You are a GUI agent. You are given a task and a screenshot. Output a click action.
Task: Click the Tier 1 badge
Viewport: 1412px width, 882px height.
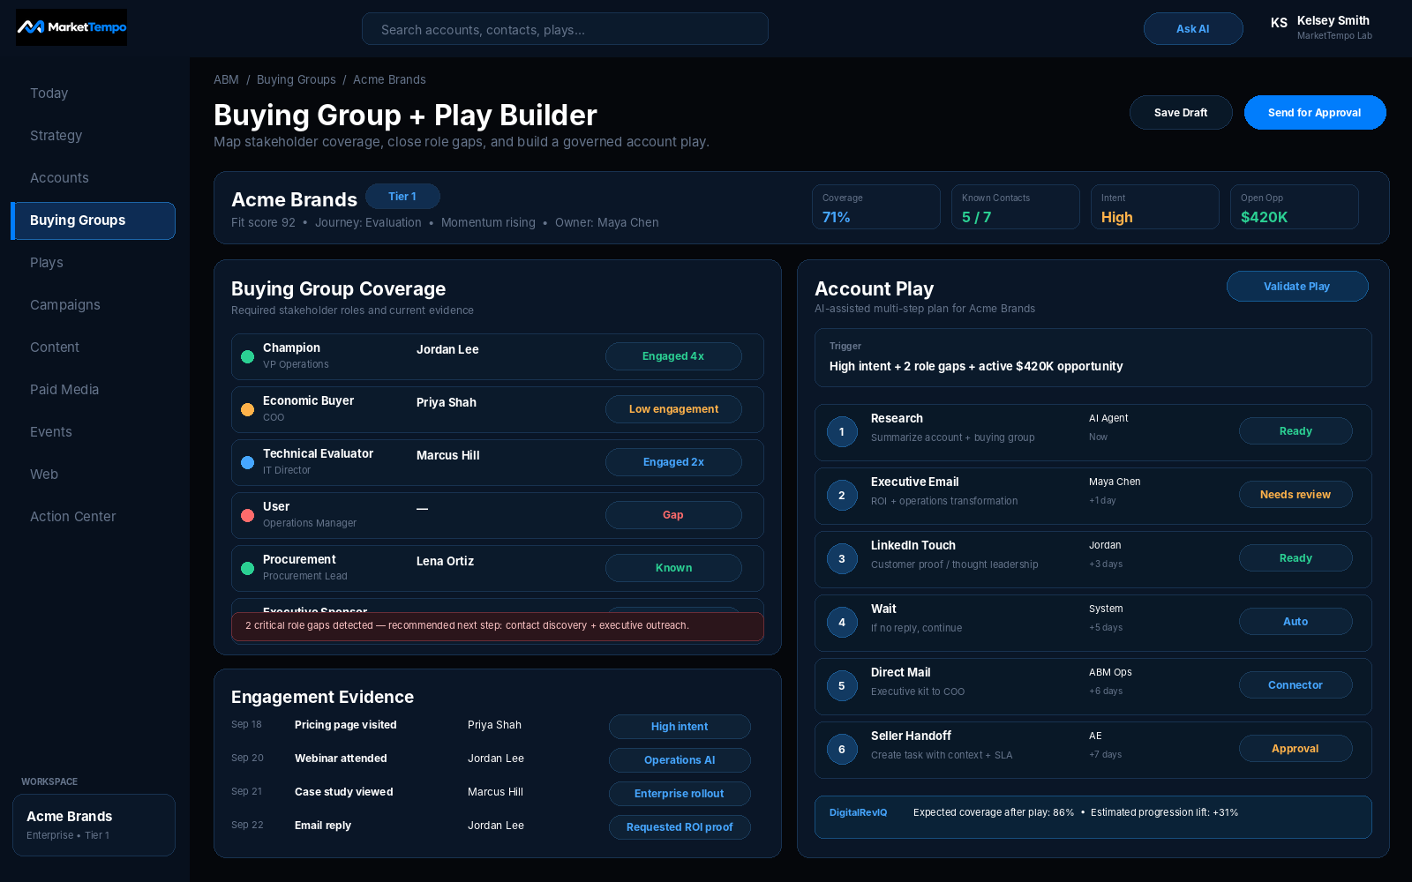(x=402, y=196)
